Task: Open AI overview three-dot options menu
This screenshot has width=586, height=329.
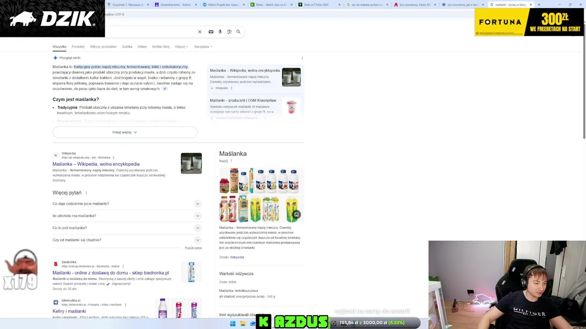Action: click(x=302, y=58)
